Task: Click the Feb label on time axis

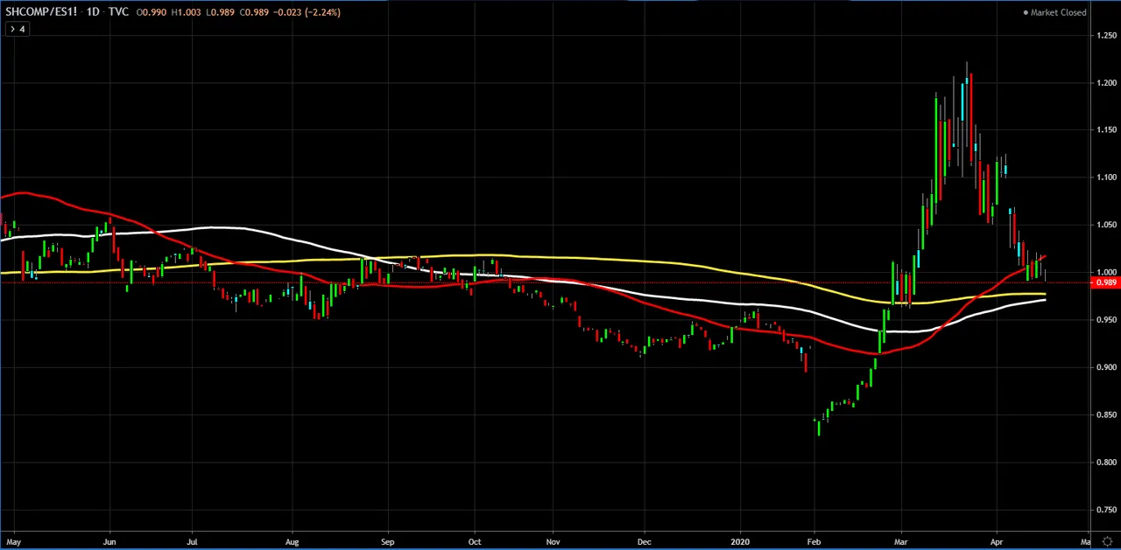Action: pyautogui.click(x=814, y=542)
